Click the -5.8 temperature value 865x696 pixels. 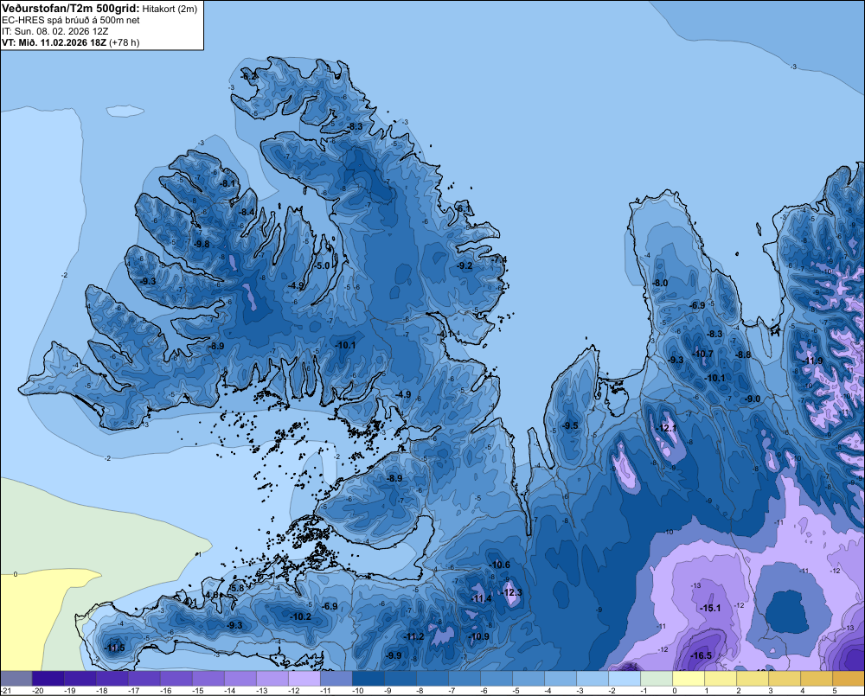click(236, 589)
